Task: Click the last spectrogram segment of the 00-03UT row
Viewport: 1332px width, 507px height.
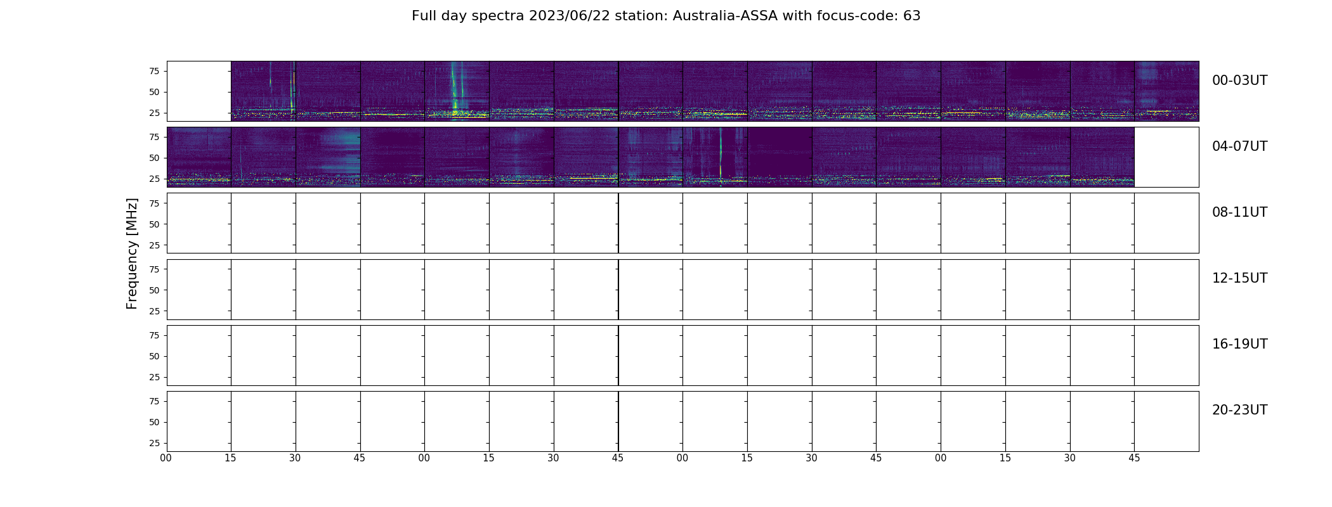Action: tap(1166, 91)
